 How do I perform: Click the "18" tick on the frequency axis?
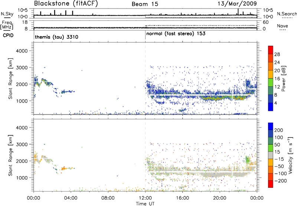[25, 22]
